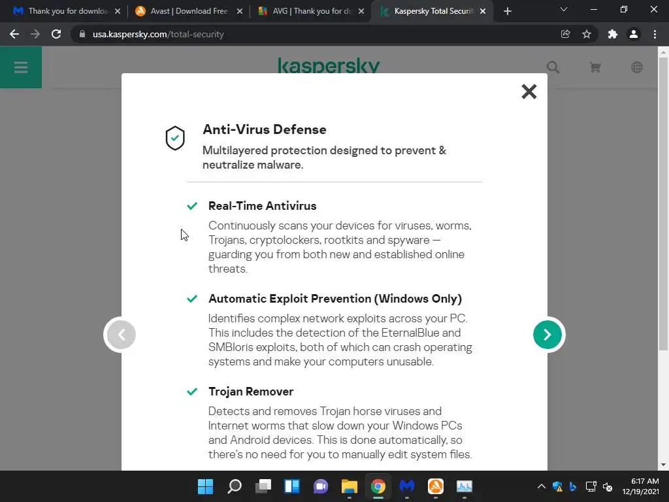The height and width of the screenshot is (502, 669).
Task: Open the monitor graph app on taskbar
Action: [465, 486]
